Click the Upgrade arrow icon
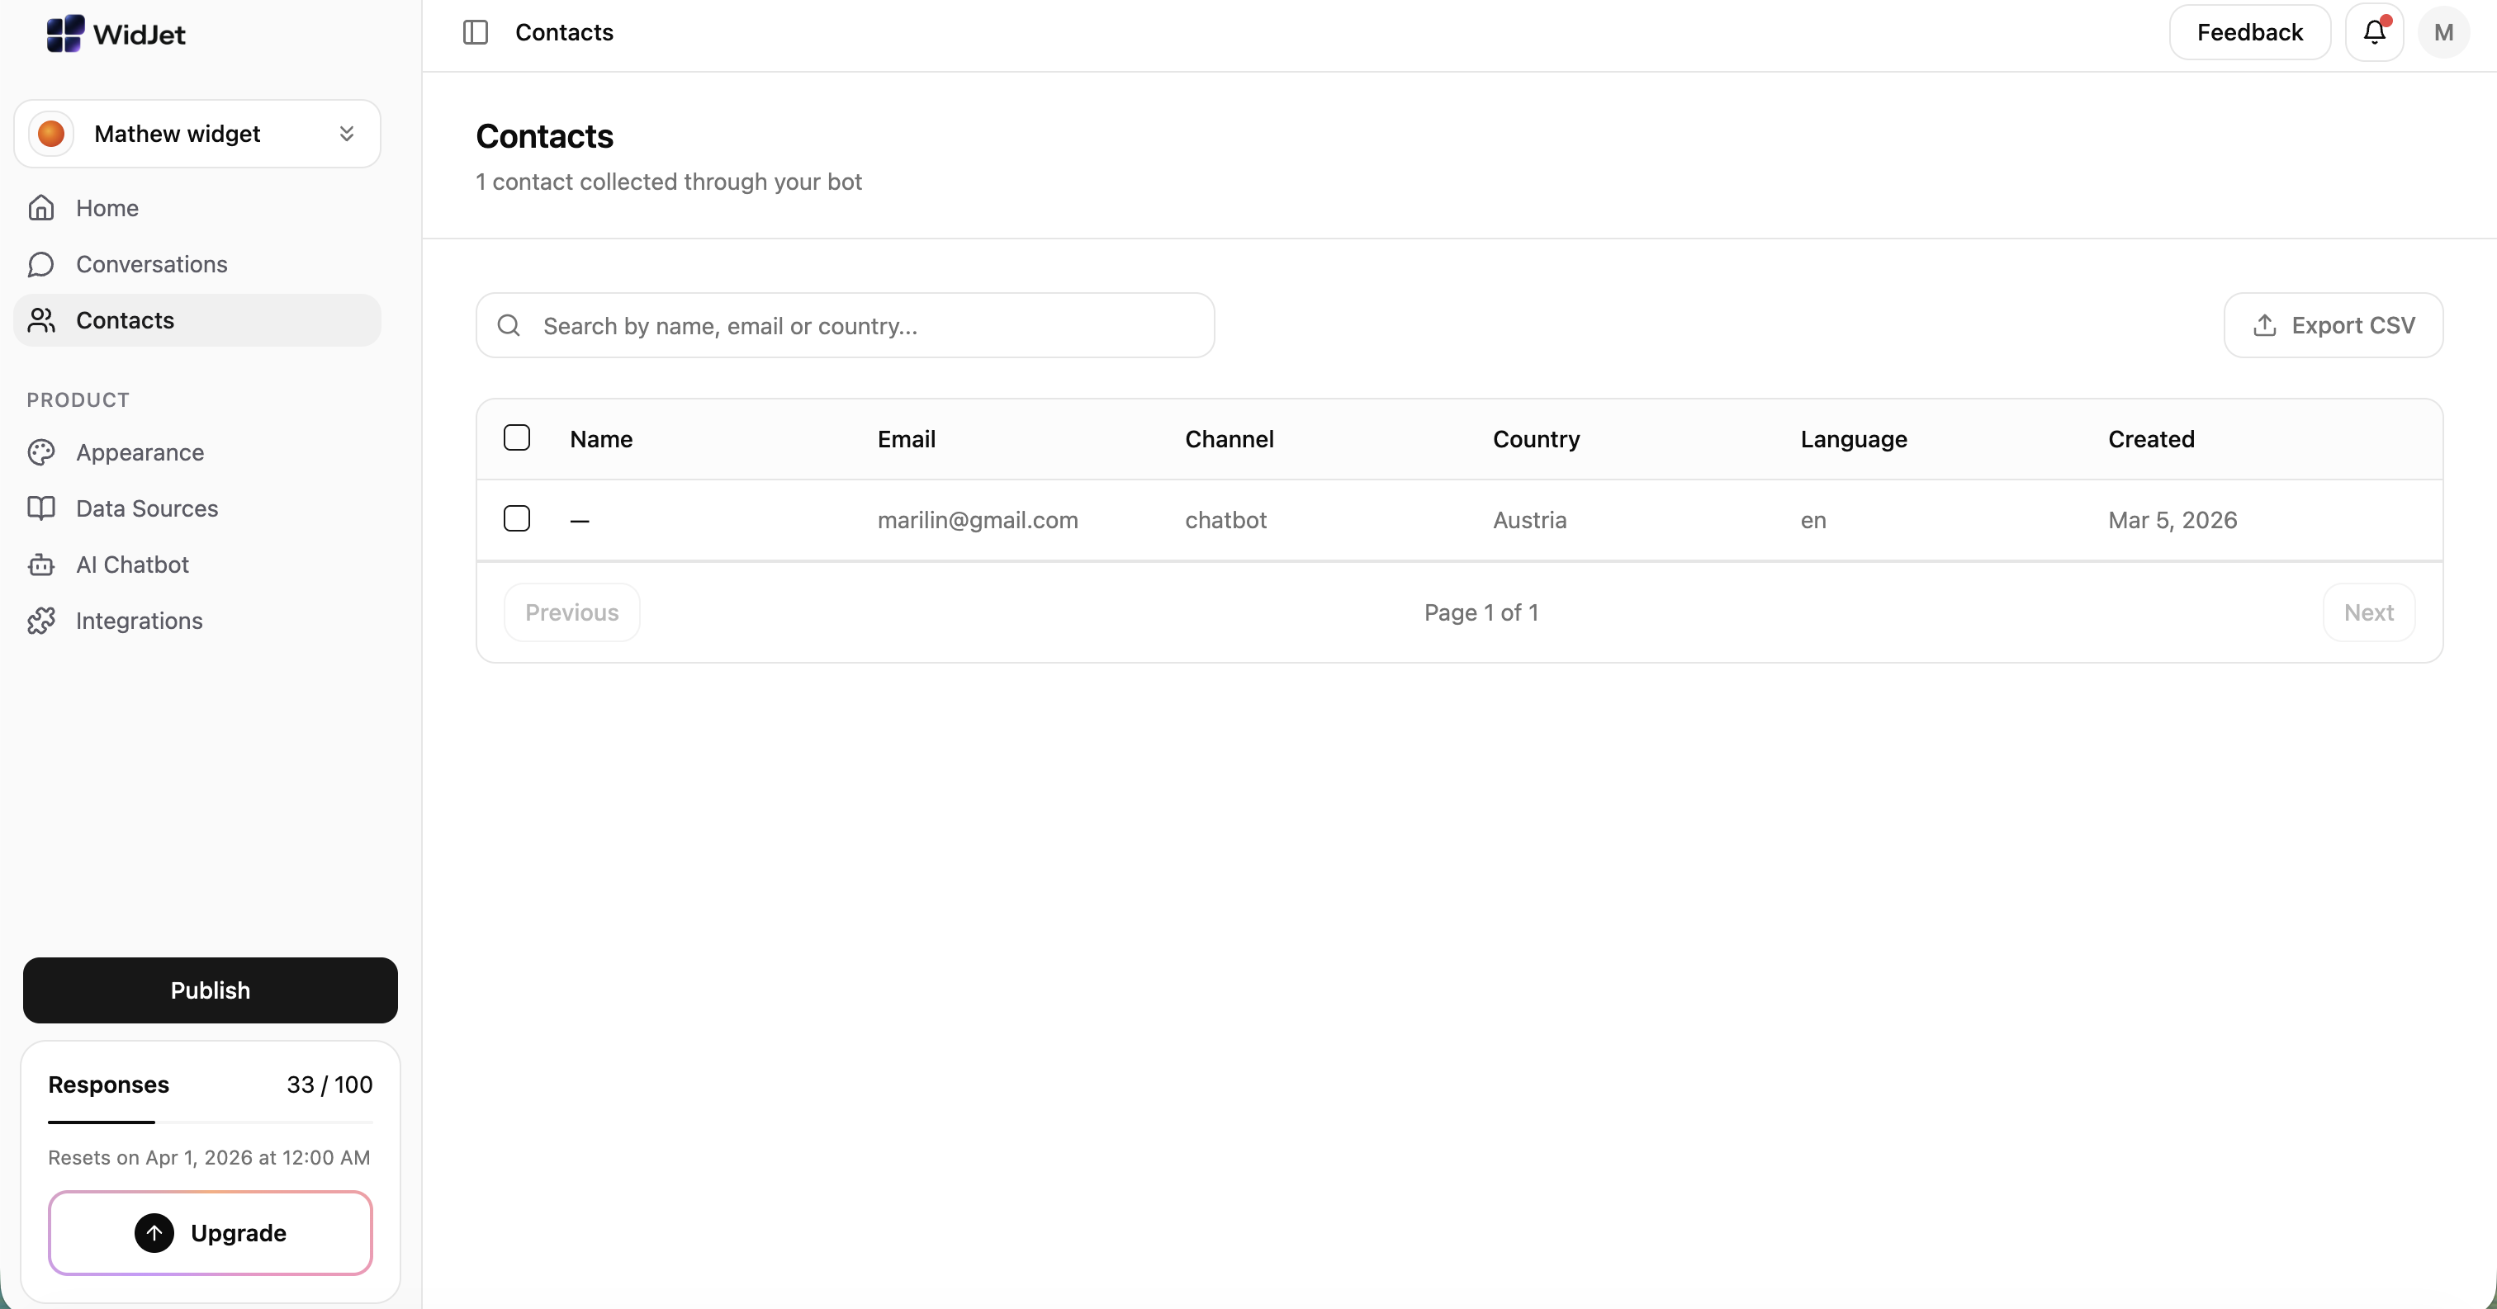The height and width of the screenshot is (1309, 2497). tap(154, 1232)
